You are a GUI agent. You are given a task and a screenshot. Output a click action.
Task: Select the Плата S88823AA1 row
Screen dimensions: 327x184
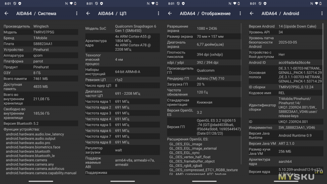pyautogui.click(x=40, y=44)
